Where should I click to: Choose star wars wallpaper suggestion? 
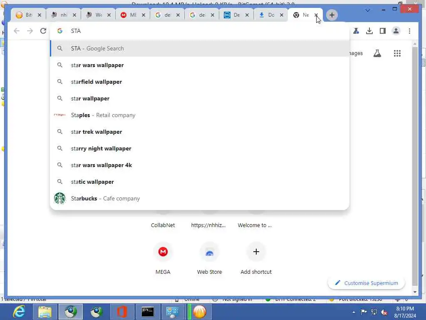(x=200, y=65)
